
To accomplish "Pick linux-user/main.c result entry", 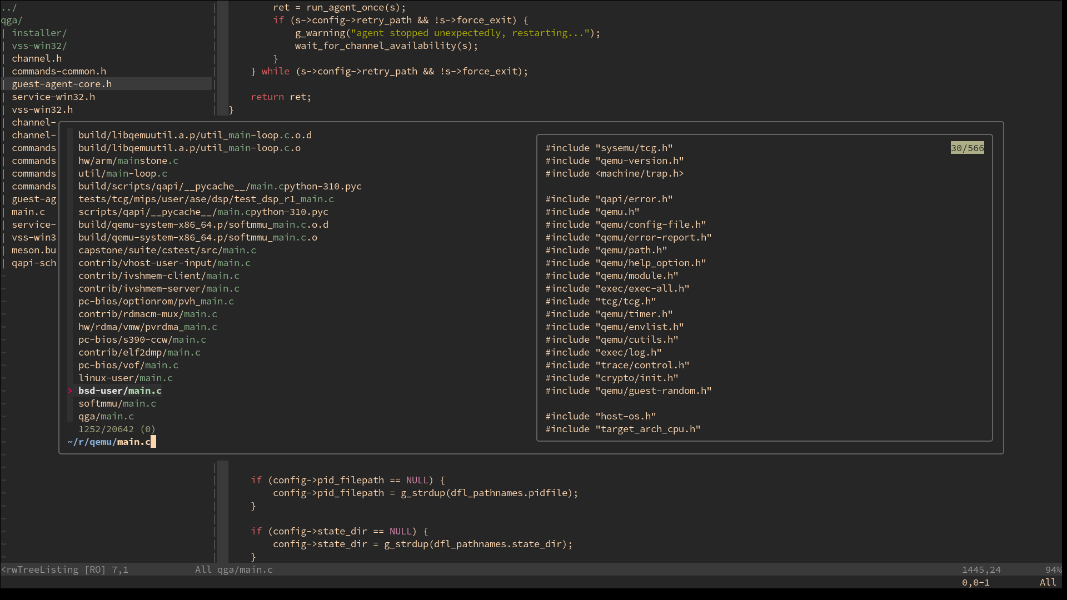I will (x=126, y=378).
